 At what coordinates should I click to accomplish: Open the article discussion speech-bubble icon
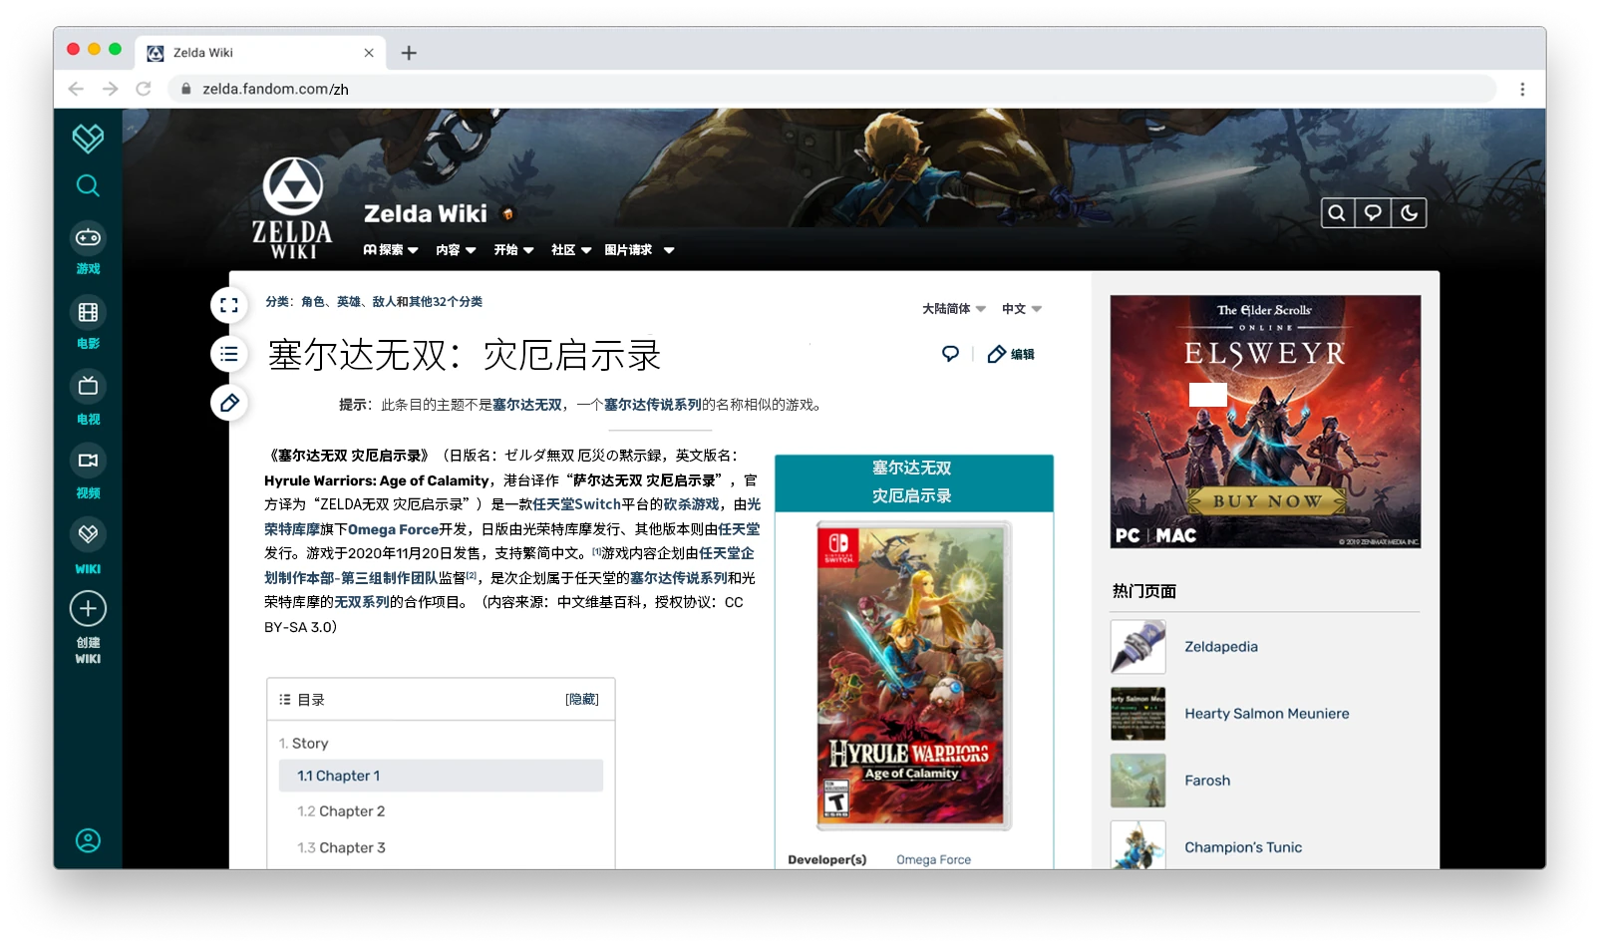tap(950, 353)
